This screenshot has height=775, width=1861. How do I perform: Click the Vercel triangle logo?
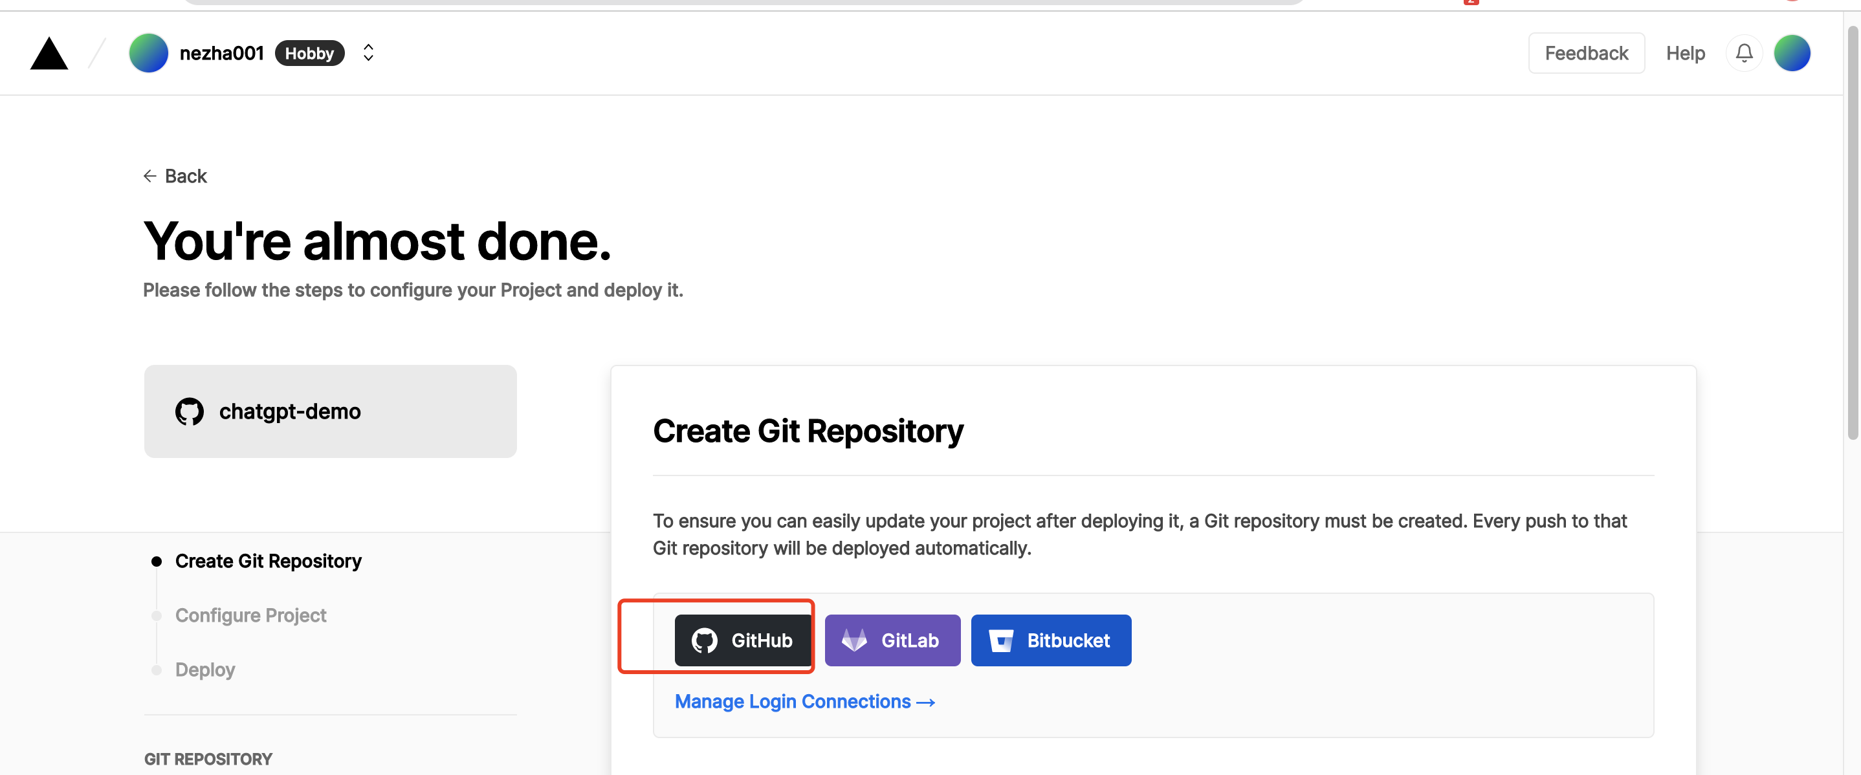[x=49, y=54]
